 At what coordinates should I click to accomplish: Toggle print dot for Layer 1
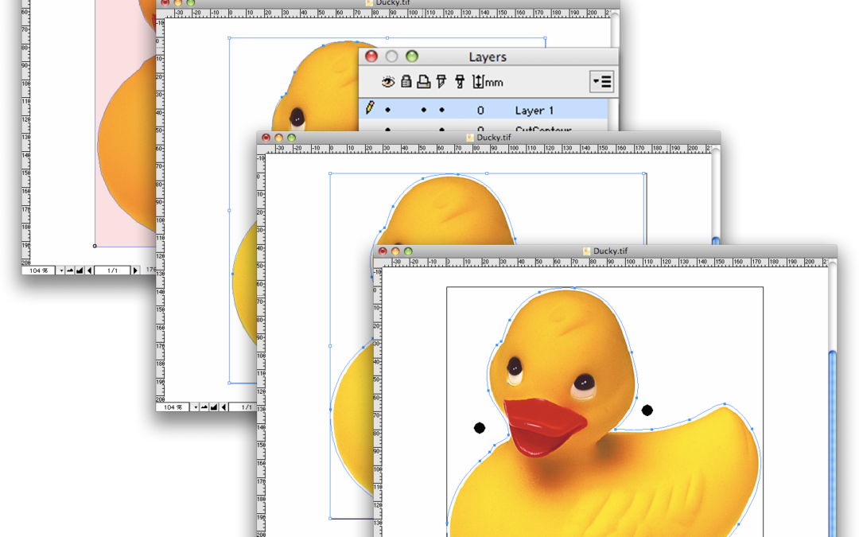424,110
